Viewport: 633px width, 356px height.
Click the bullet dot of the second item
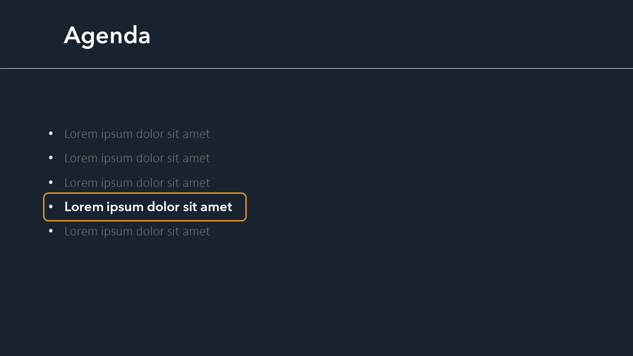click(51, 158)
